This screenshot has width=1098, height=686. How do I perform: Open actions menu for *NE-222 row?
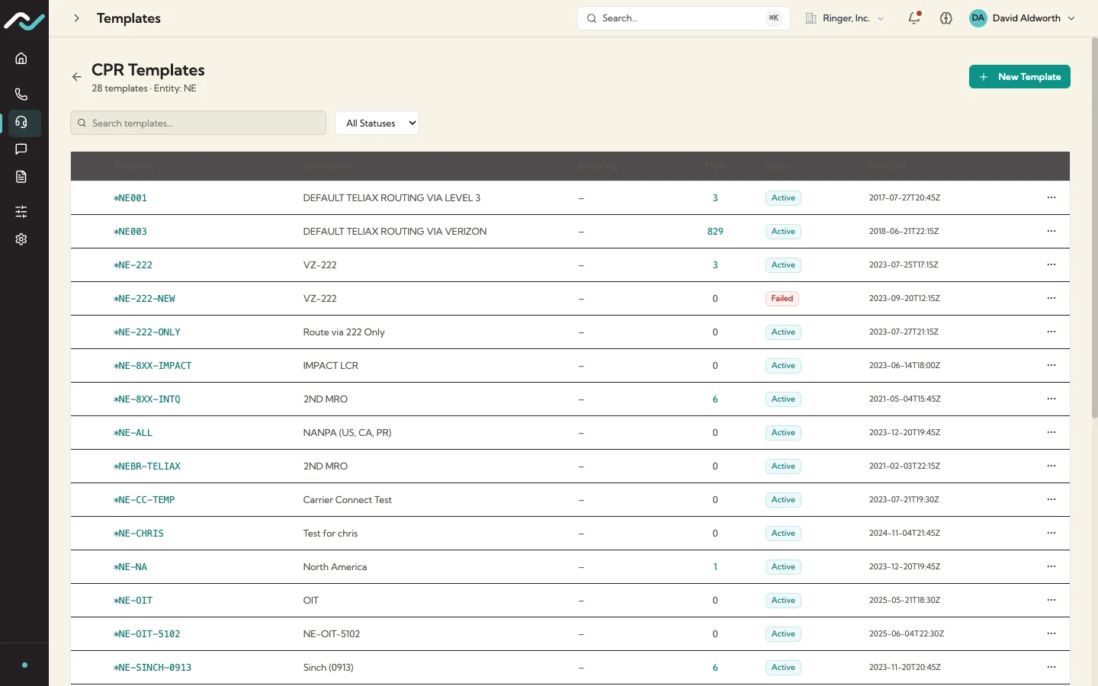tap(1051, 264)
